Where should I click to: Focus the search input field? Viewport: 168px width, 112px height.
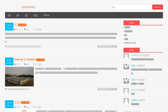(131, 7)
